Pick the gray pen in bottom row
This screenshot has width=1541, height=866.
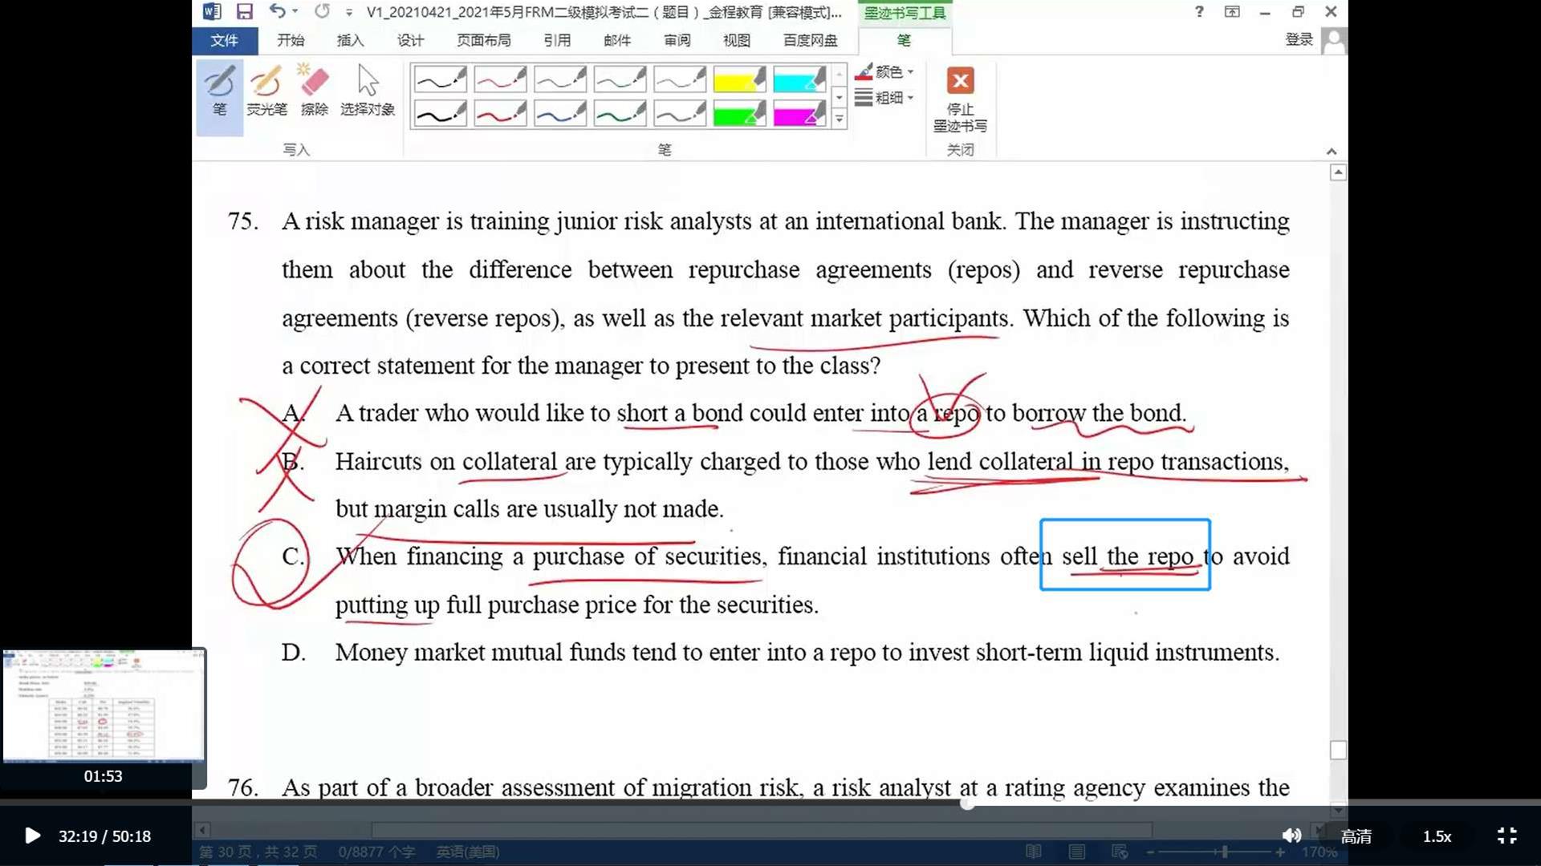[680, 114]
